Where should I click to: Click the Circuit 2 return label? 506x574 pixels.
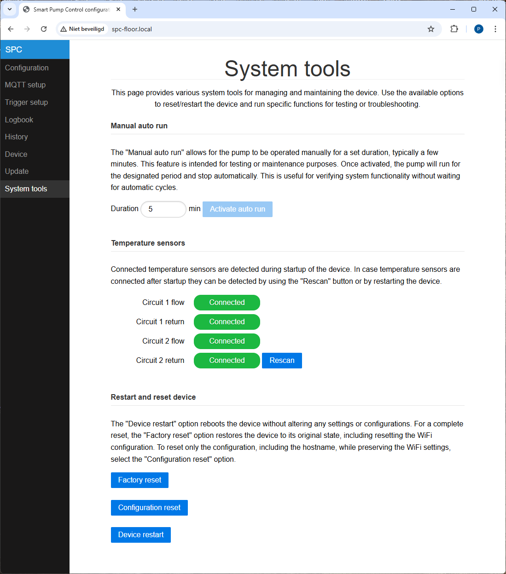coord(160,361)
